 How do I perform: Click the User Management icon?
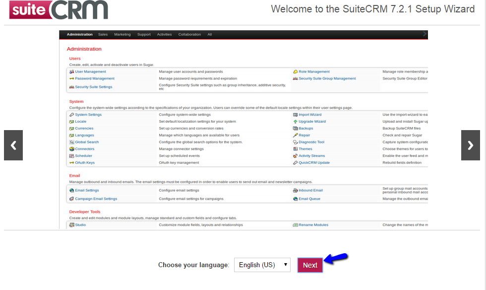coord(71,72)
